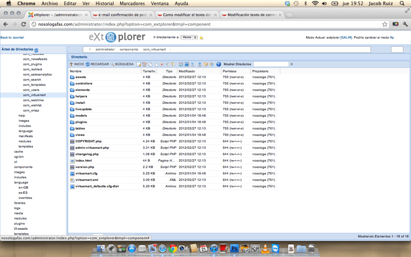Open the Historial menu
This screenshot has width=411, height=257.
[x=105, y=3]
